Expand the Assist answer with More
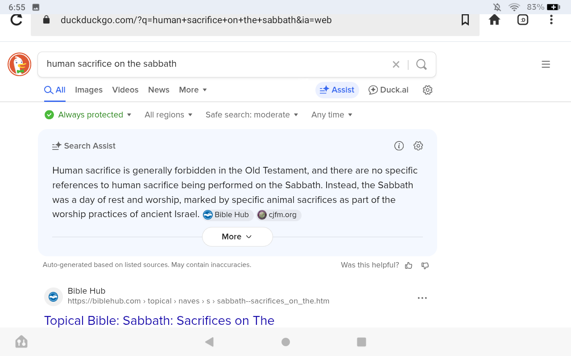Viewport: 571px width, 356px height. 237,237
